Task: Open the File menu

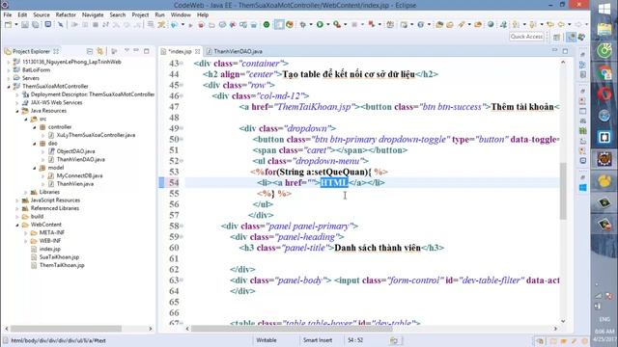Action: pyautogui.click(x=8, y=15)
